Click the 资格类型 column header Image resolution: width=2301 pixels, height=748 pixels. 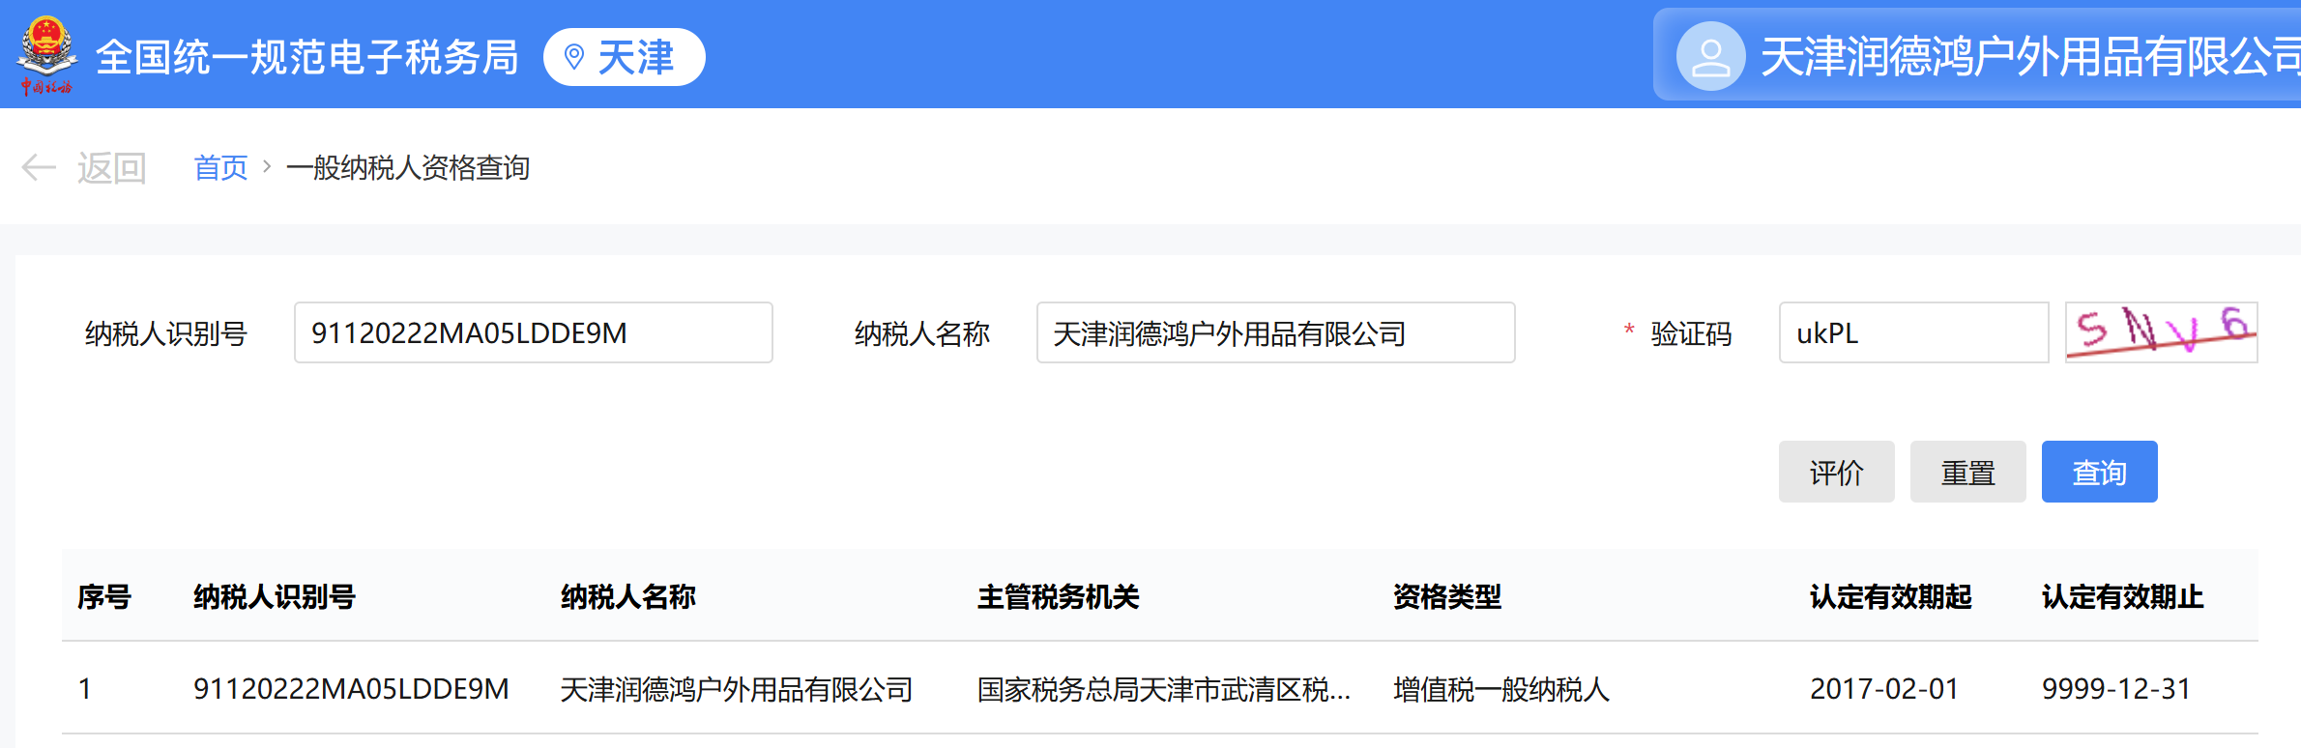click(1446, 596)
